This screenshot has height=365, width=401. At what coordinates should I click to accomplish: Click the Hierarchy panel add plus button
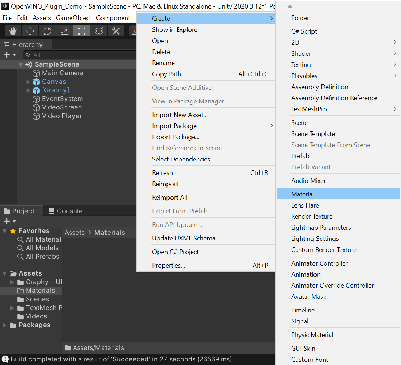7,55
